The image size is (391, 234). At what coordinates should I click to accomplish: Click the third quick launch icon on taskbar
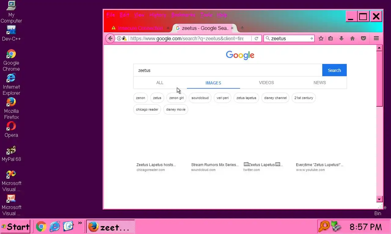tap(68, 226)
